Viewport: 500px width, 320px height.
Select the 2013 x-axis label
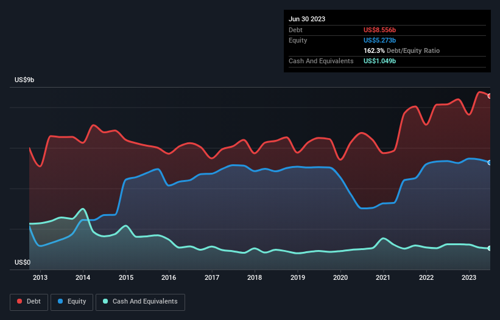[40, 277]
